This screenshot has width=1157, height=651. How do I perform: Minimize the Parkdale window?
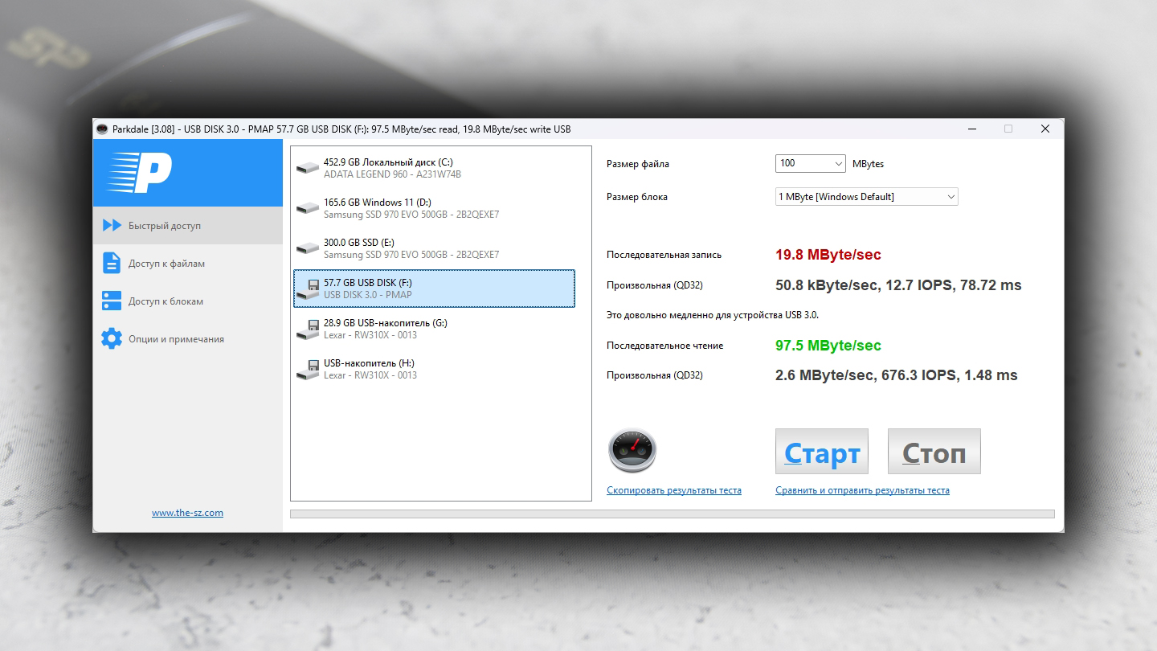coord(971,129)
